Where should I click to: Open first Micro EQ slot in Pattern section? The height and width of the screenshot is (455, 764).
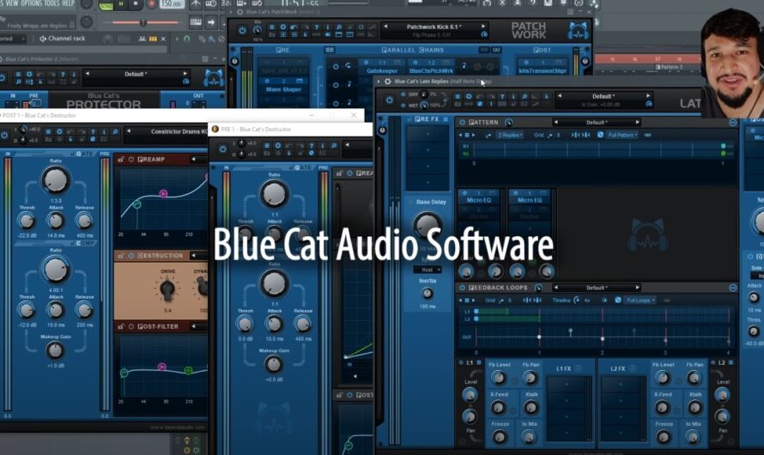(479, 200)
